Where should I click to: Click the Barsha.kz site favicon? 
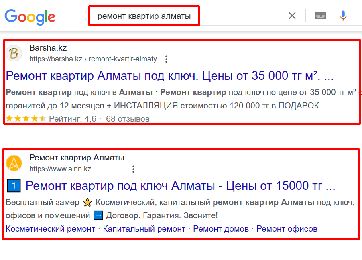(14, 53)
